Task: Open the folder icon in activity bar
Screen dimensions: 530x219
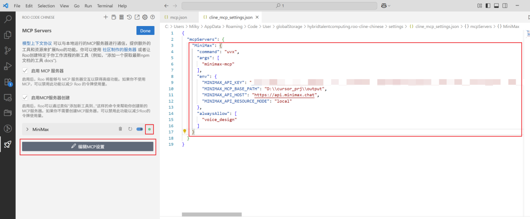Action: (7, 112)
